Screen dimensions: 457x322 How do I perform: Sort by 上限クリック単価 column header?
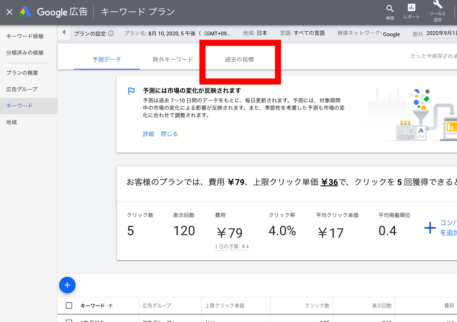[x=225, y=306]
